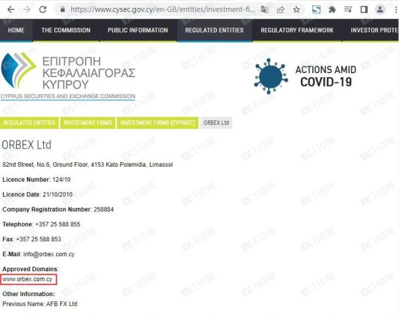Click the address bar URL field
This screenshot has width=399, height=319.
tap(163, 10)
